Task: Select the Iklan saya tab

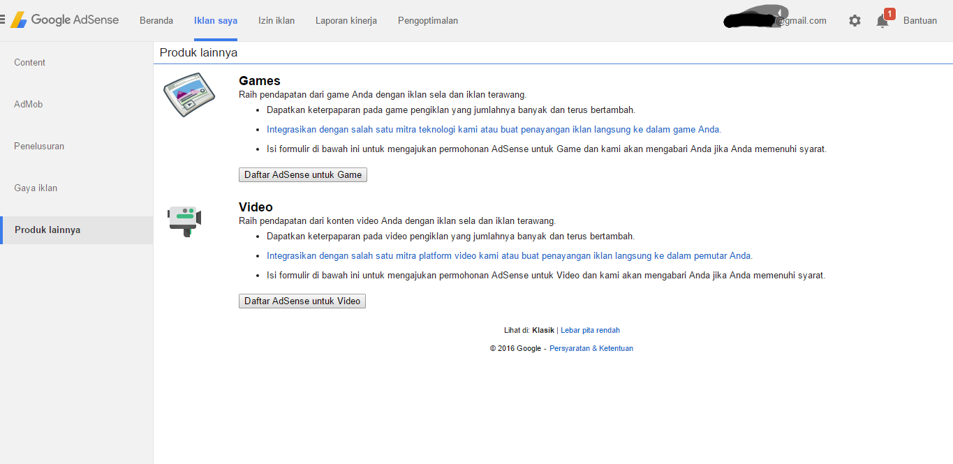Action: [x=216, y=21]
